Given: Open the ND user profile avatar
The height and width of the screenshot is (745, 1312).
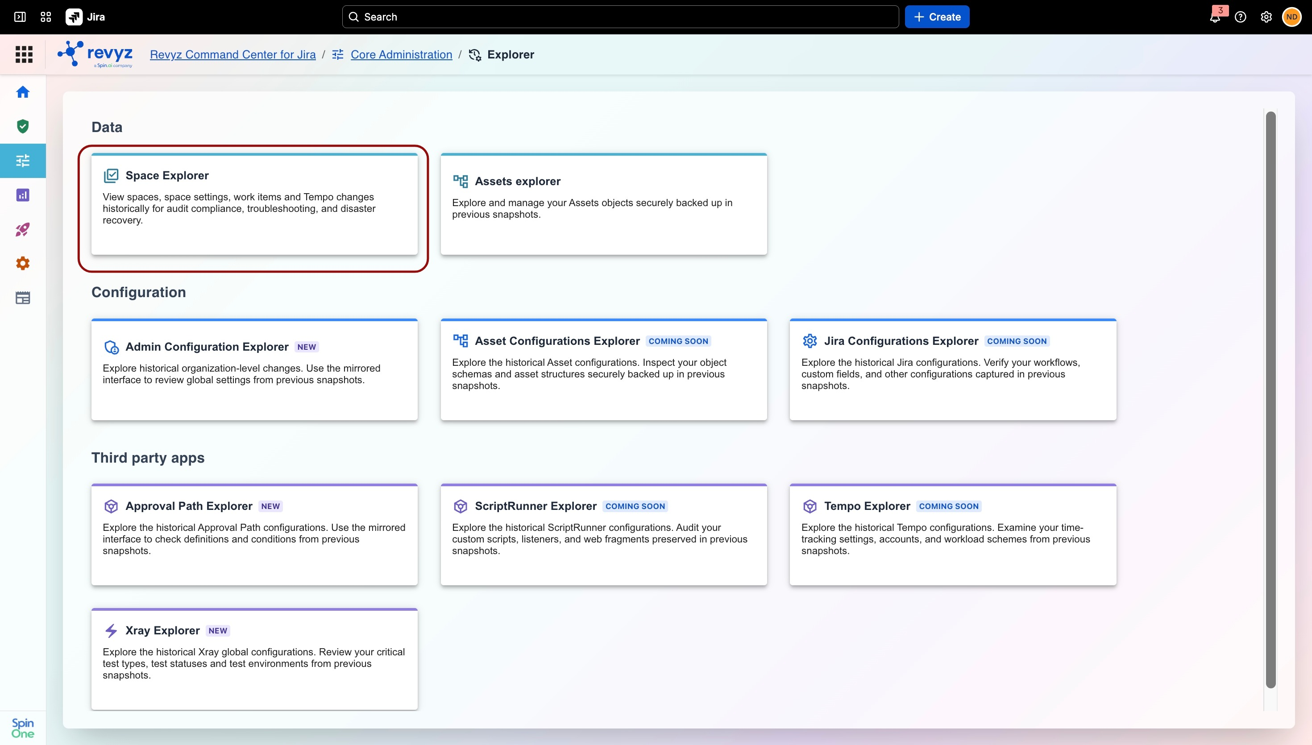Looking at the screenshot, I should 1291,17.
